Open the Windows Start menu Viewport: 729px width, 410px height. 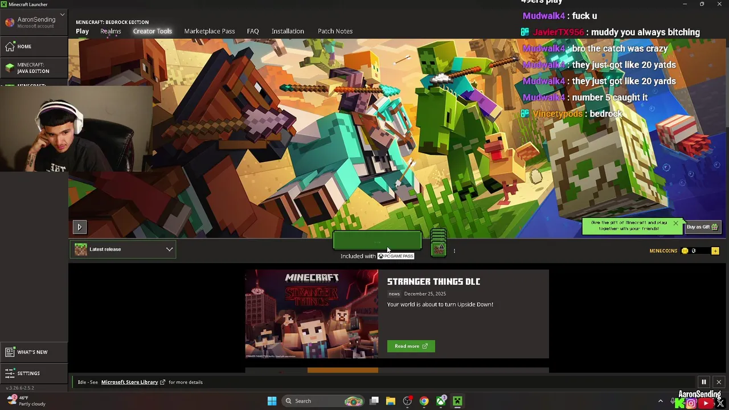click(x=272, y=401)
